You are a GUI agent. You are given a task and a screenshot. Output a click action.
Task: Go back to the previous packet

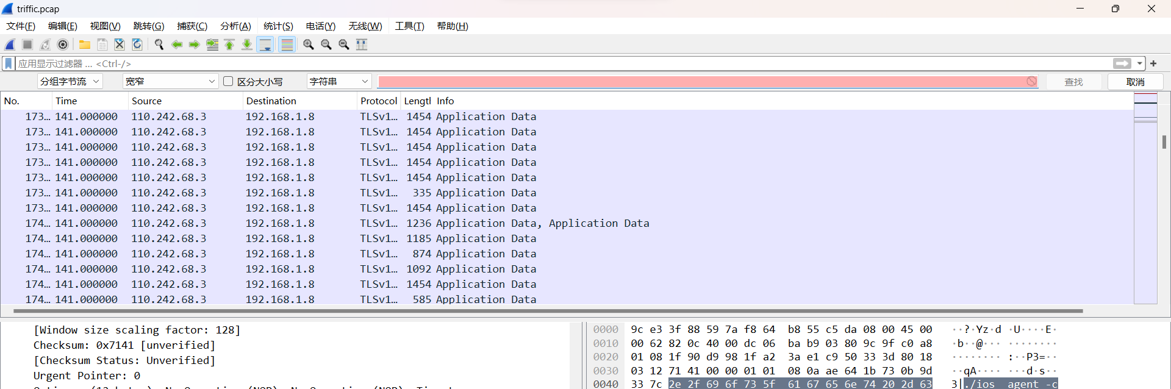point(177,45)
